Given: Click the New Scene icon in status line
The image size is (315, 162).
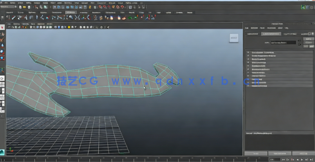Looking at the screenshot, I should 21,7.
